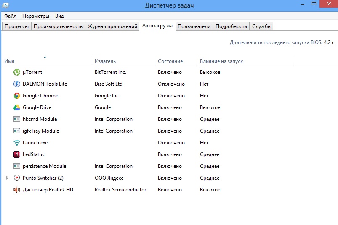
Task: Click Включено status of µTorrent
Action: [170, 72]
